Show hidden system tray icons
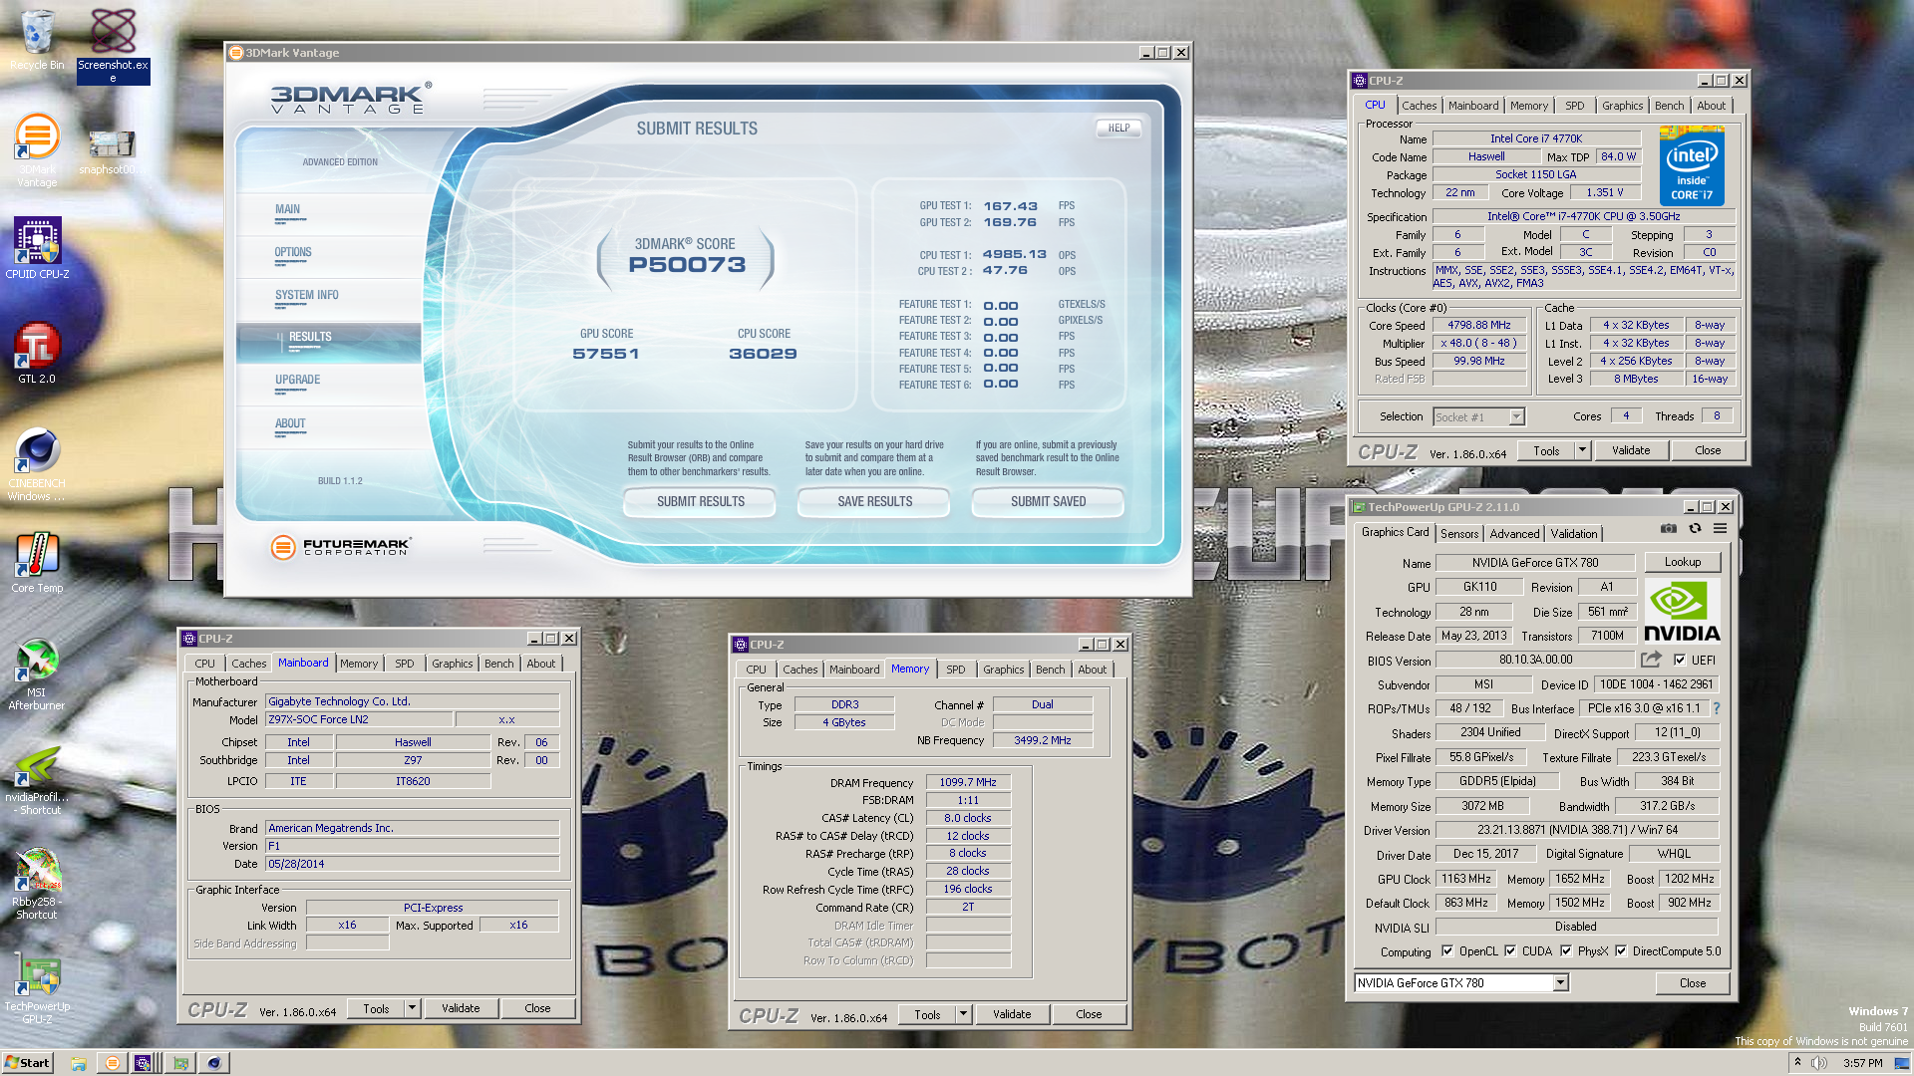Image resolution: width=1914 pixels, height=1076 pixels. point(1797,1062)
